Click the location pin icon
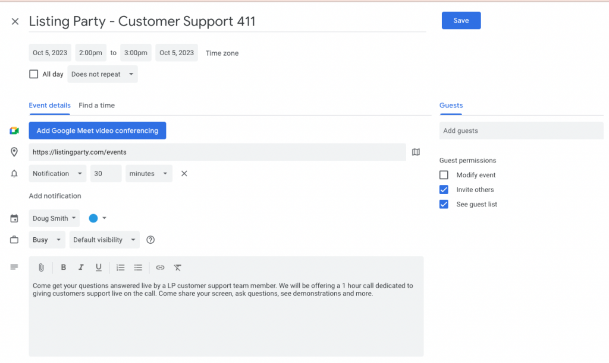Image resolution: width=609 pixels, height=363 pixels. pyautogui.click(x=14, y=152)
